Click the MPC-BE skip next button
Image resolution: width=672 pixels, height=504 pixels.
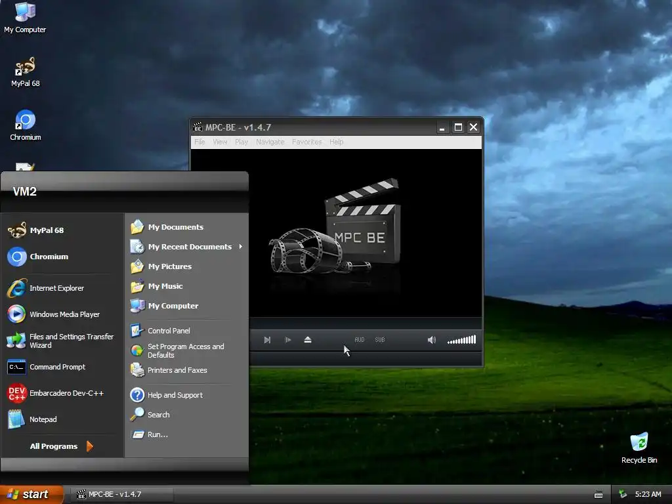click(267, 340)
